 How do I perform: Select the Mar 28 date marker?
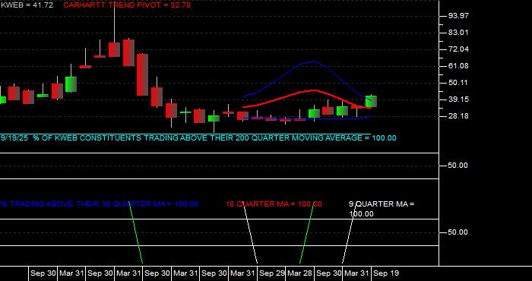coord(299,273)
